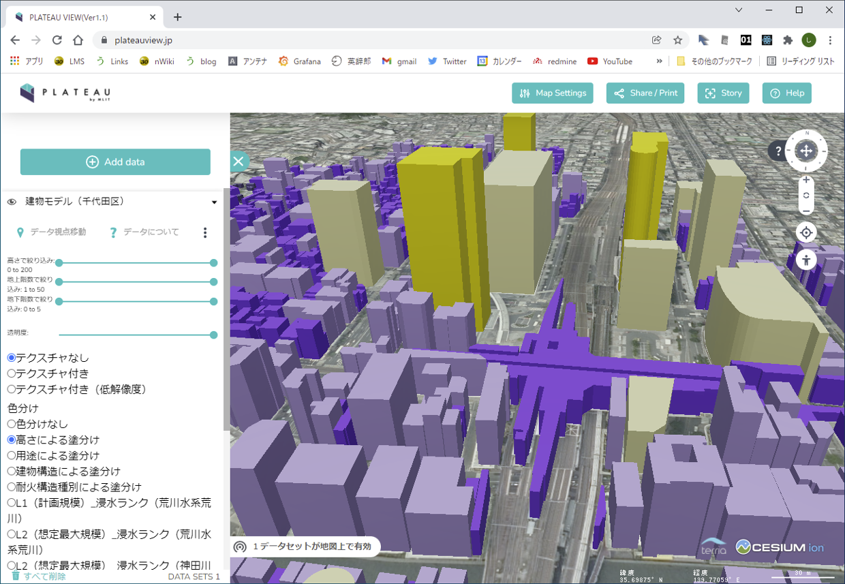Image resolution: width=845 pixels, height=584 pixels.
Task: Expand the bookmarks overflow chevron
Action: (x=659, y=61)
